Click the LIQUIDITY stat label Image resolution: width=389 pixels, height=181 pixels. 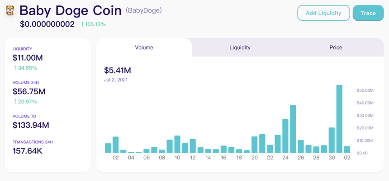22,49
